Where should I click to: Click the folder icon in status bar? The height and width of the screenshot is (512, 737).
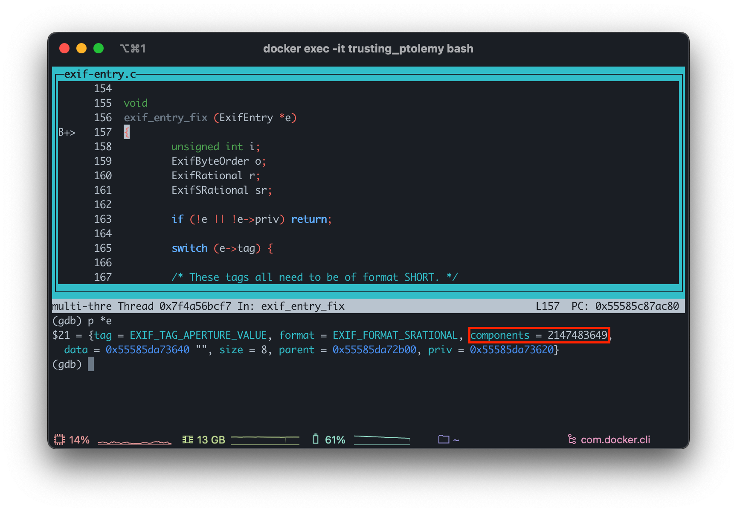coord(444,439)
